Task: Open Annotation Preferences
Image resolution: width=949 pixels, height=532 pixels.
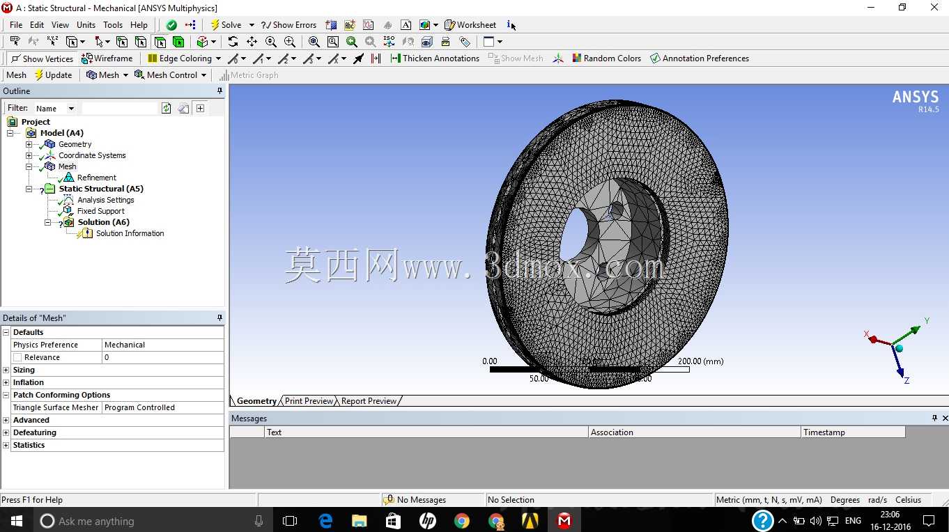Action: [700, 58]
